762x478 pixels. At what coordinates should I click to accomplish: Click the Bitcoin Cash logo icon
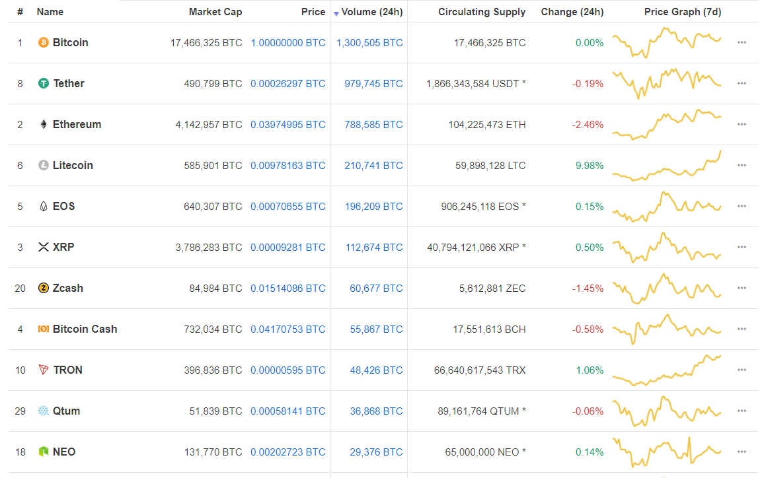pyautogui.click(x=44, y=329)
